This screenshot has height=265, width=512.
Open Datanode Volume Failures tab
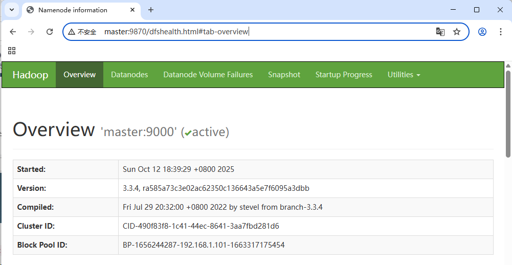(208, 75)
